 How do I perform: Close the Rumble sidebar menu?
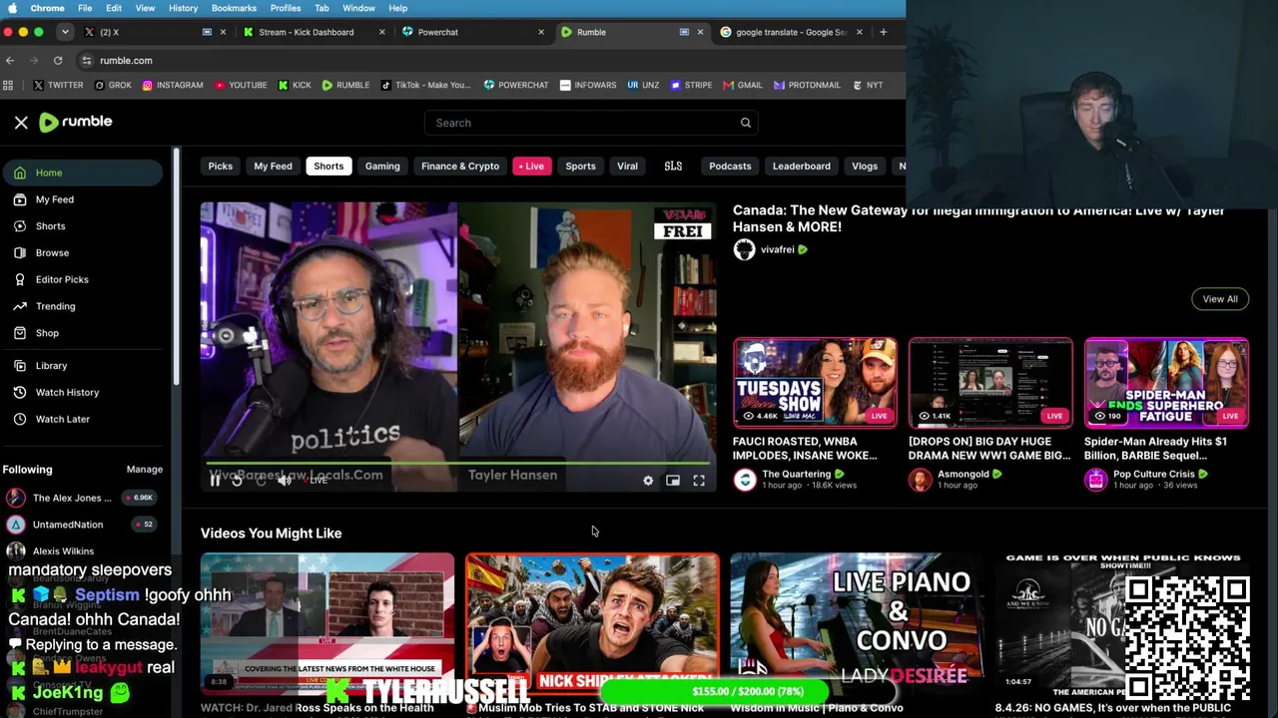21,123
